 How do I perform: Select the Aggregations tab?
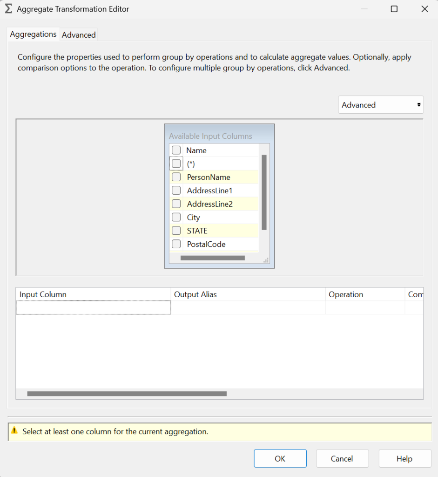pos(33,34)
